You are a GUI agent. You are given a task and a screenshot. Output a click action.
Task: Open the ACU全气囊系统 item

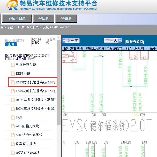pyautogui.click(x=28, y=153)
